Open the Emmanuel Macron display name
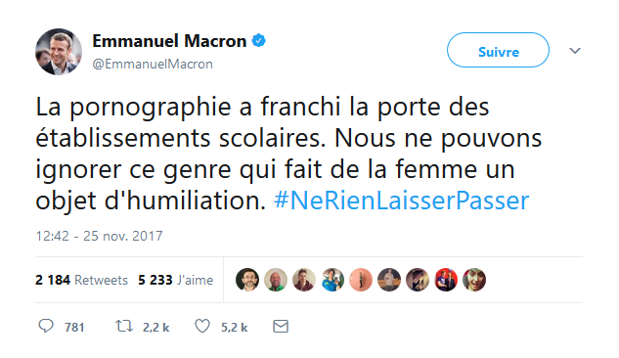Image resolution: width=619 pixels, height=358 pixels. (169, 41)
